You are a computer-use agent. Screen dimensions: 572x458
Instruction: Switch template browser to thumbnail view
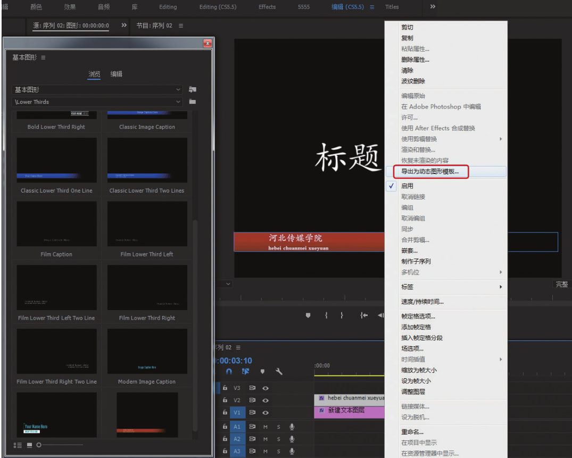pos(29,445)
